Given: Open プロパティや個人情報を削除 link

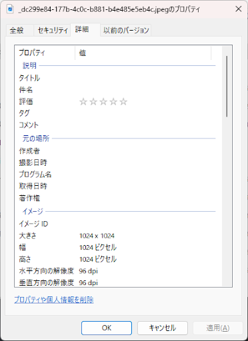Looking at the screenshot, I should tap(54, 300).
